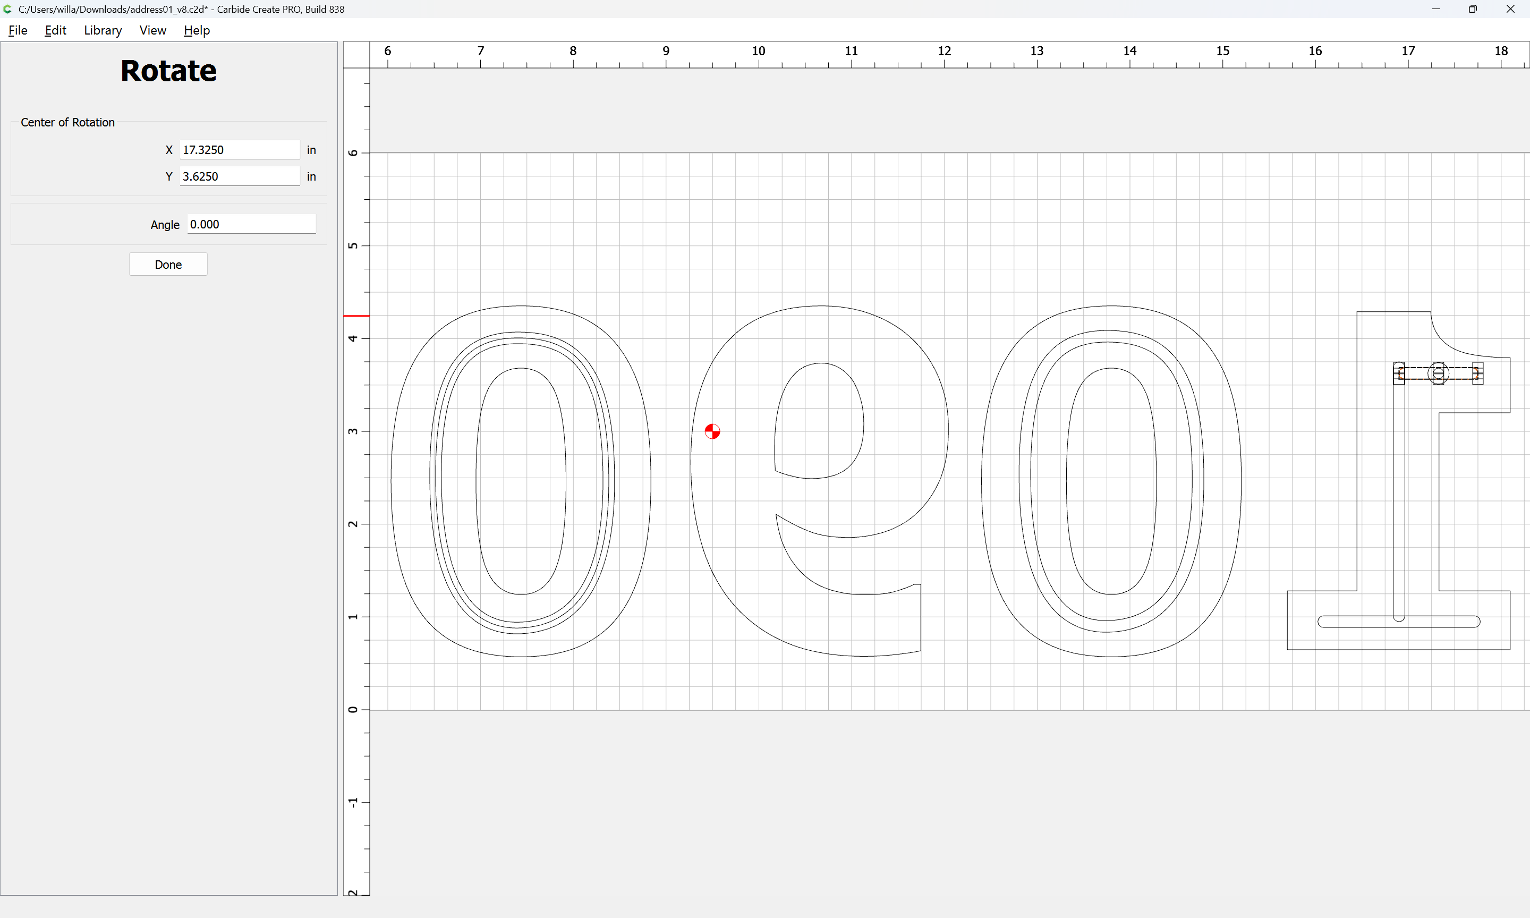1530x918 pixels.
Task: Restore down the application window
Action: click(1473, 9)
